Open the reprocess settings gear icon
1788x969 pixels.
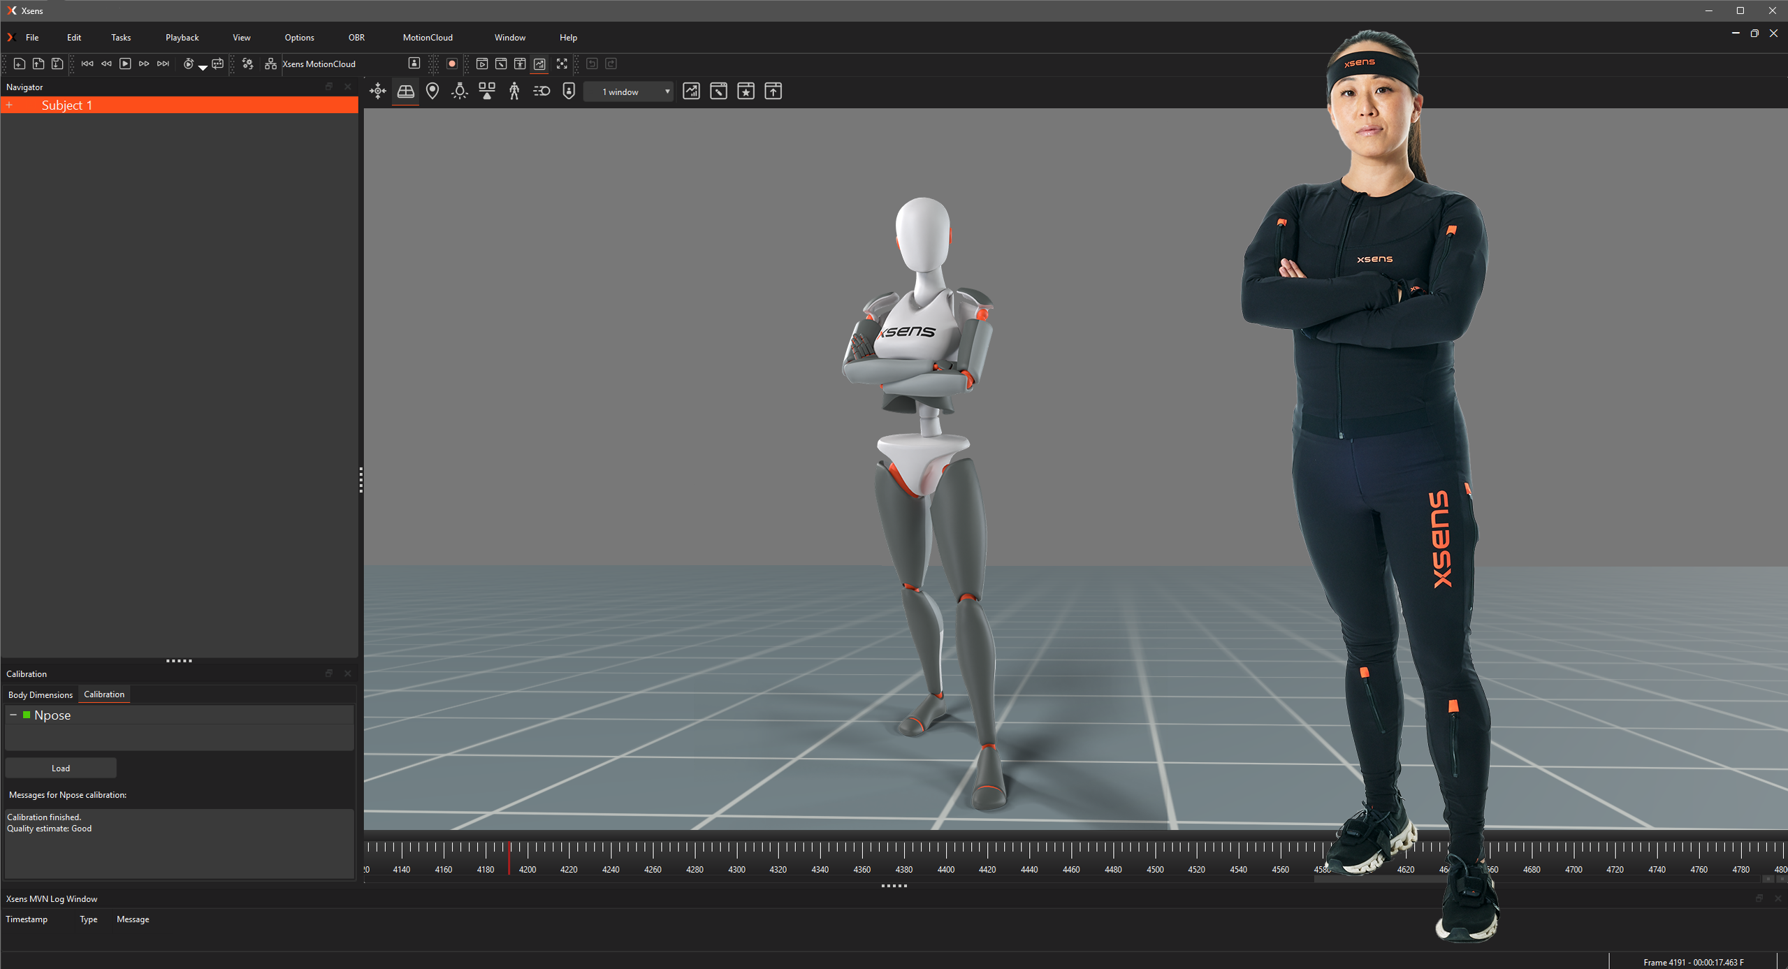coord(247,64)
